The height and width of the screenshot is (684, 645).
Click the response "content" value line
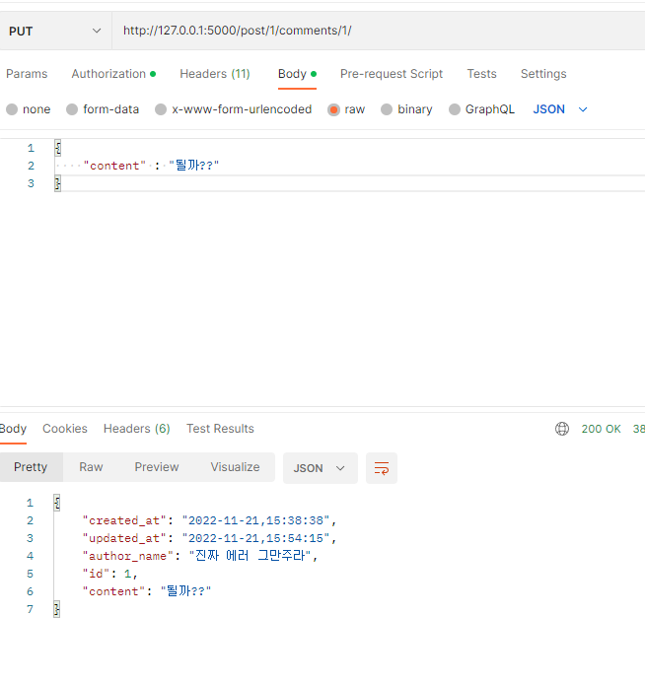coord(147,591)
